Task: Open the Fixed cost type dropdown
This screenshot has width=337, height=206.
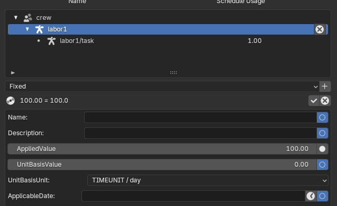Action: (162, 86)
